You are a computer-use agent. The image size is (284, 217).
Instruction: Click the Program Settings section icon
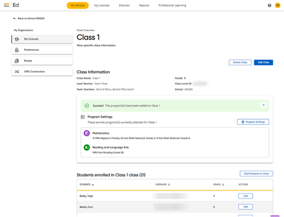tap(82, 117)
